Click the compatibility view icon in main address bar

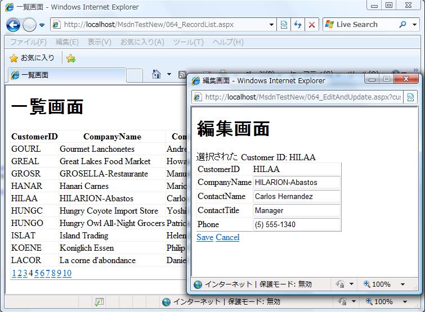click(284, 25)
